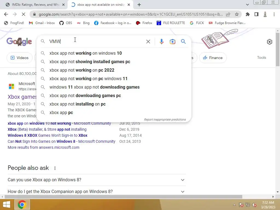Viewport: 280px width, 210px height.
Task: Open 'Xbox games' result title
Action: [22, 97]
